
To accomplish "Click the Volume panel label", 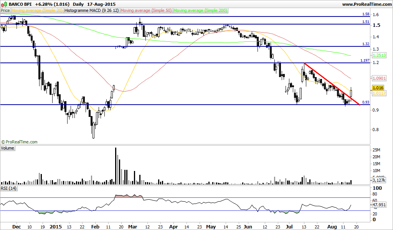I will coord(8,148).
